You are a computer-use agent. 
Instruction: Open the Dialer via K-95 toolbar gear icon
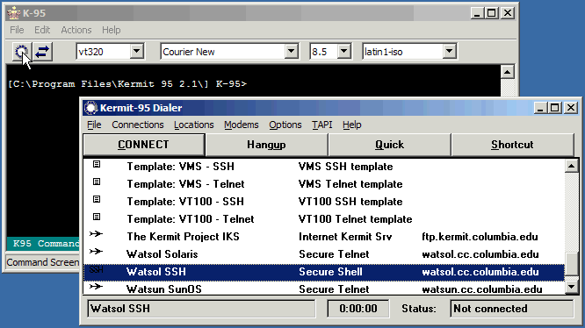(22, 52)
